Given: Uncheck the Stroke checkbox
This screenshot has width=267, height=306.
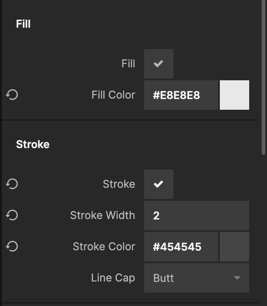Looking at the screenshot, I should (x=158, y=184).
